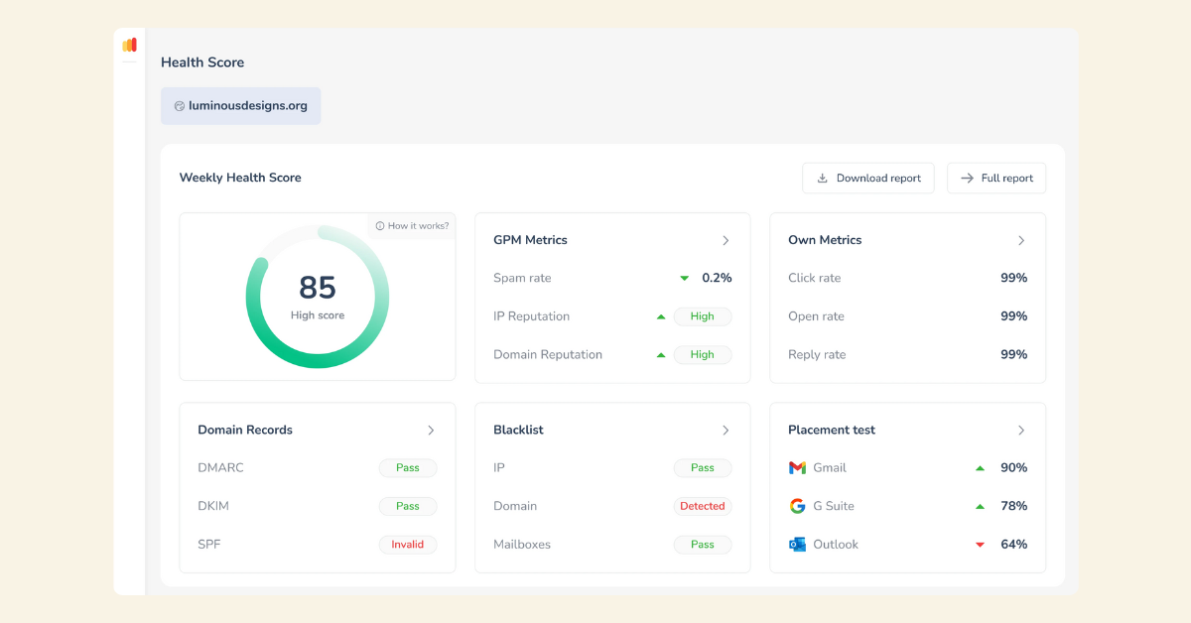Click the Outlook icon in Placement test

[797, 545]
